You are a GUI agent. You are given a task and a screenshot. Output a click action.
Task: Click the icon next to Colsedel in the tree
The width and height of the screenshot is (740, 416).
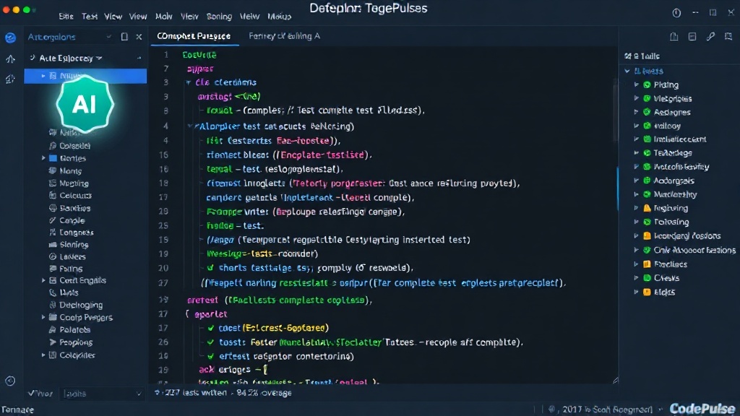(53, 146)
